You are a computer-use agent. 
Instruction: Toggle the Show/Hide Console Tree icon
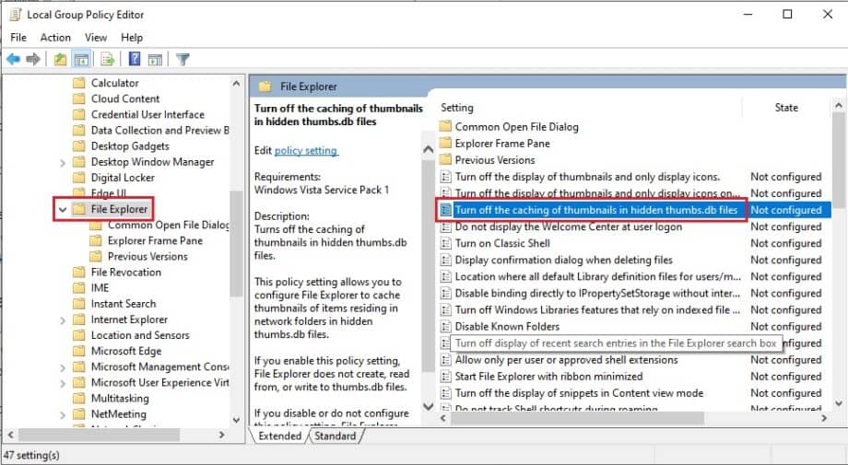(81, 60)
